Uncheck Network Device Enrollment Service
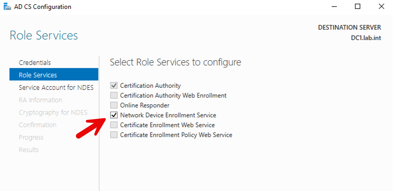The image size is (393, 191). [114, 115]
